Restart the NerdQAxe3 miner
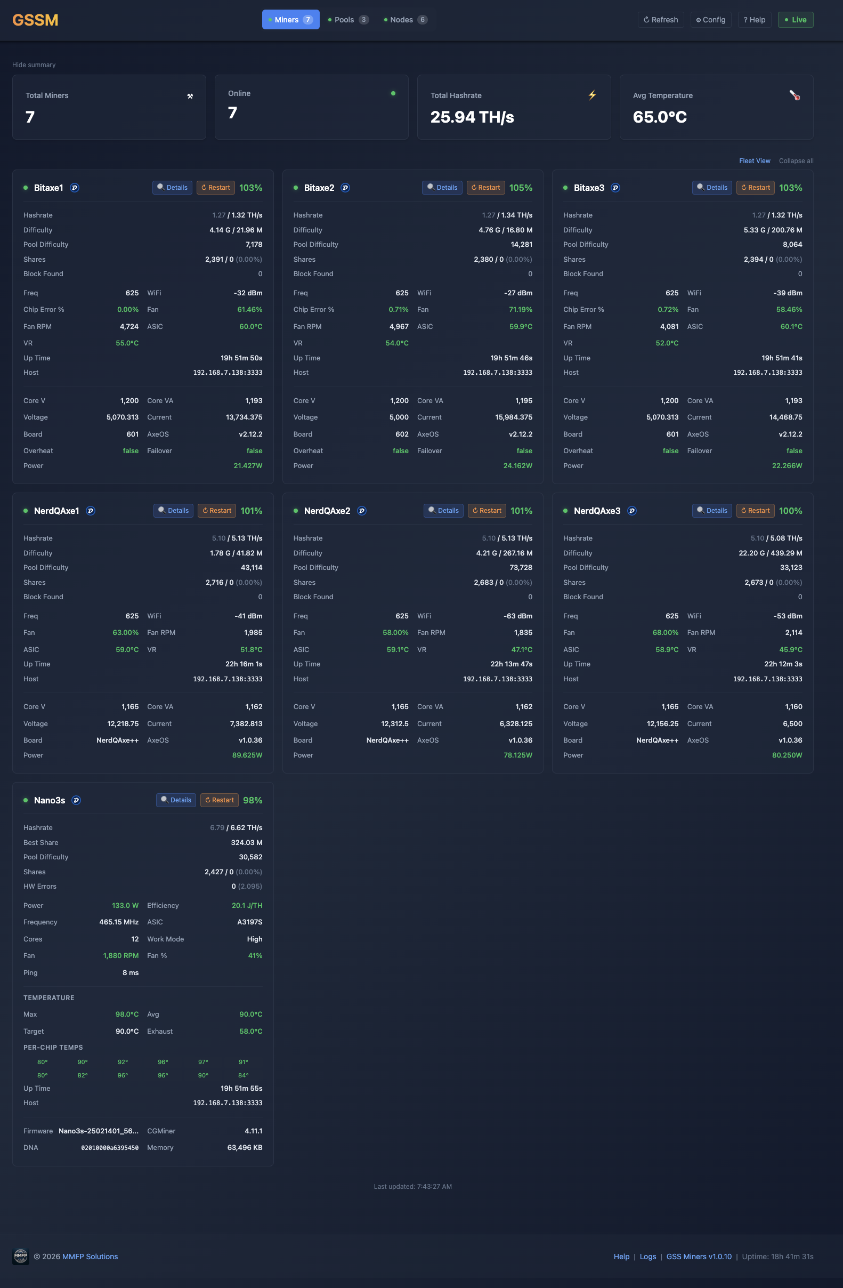This screenshot has height=1288, width=843. 756,511
